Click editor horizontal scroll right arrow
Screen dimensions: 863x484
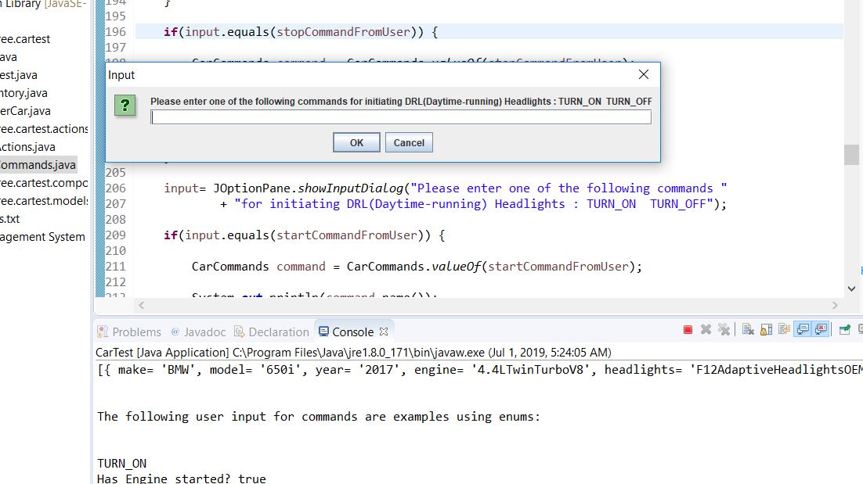point(835,306)
